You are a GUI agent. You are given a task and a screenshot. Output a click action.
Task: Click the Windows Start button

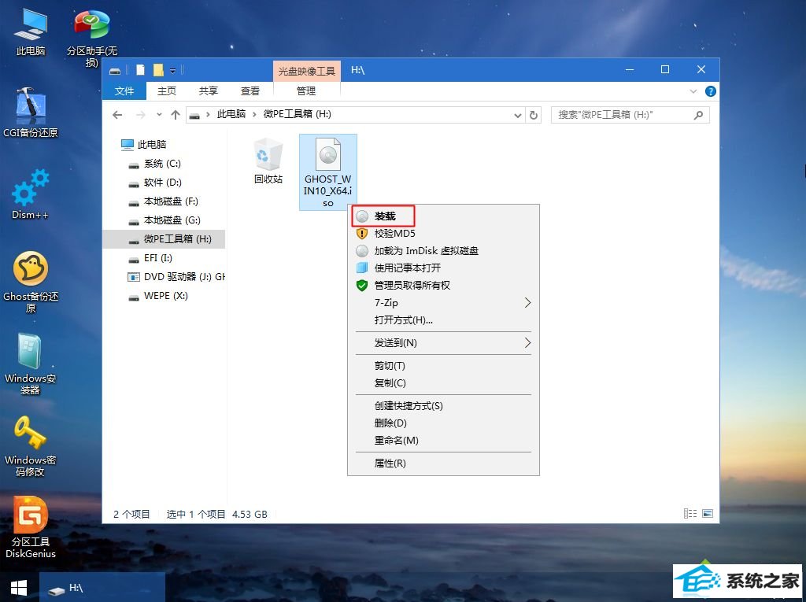(19, 587)
